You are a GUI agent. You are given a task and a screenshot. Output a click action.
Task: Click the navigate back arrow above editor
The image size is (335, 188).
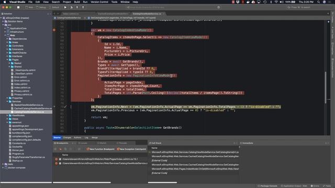(x=54, y=14)
